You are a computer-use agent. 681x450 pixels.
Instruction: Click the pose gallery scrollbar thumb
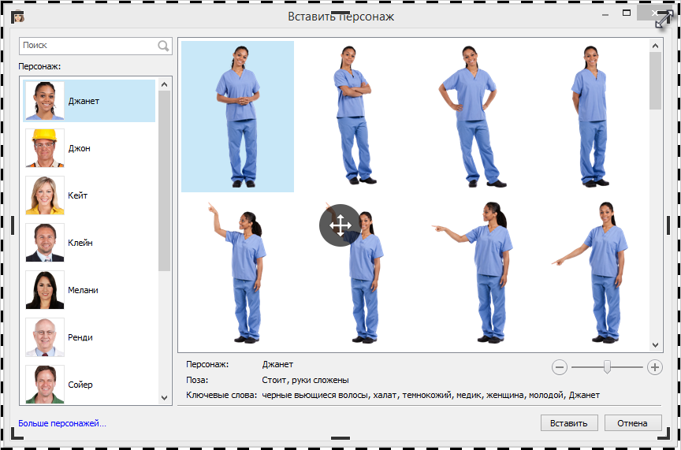pos(655,81)
